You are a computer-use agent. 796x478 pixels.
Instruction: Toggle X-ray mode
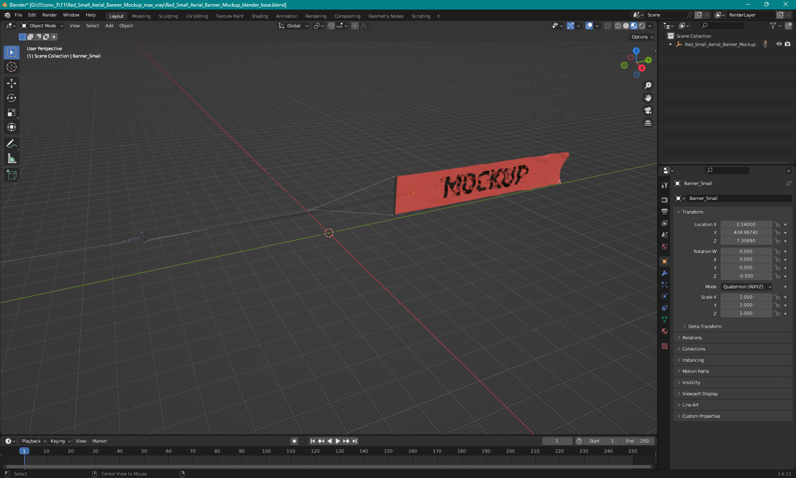607,26
